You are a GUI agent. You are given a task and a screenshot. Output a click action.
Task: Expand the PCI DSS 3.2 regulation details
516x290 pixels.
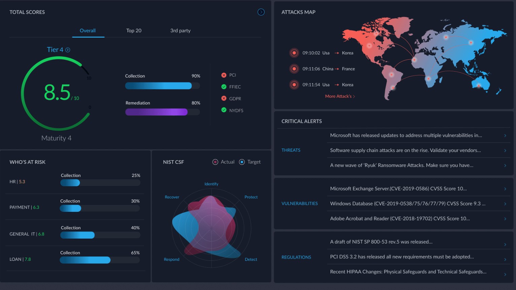(x=505, y=256)
